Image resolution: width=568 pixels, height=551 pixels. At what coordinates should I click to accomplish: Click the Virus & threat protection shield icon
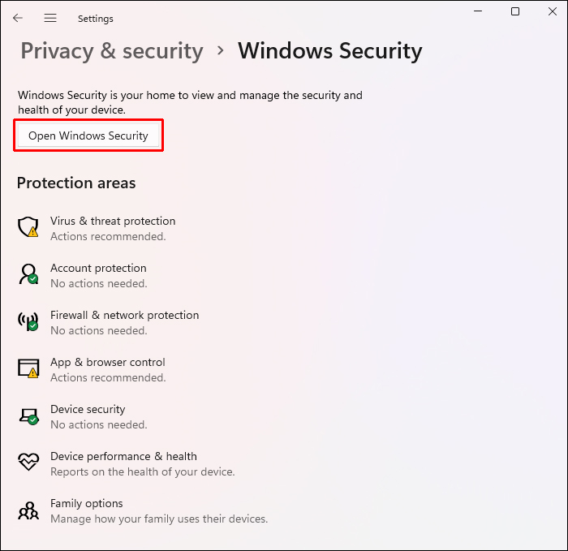pos(28,227)
